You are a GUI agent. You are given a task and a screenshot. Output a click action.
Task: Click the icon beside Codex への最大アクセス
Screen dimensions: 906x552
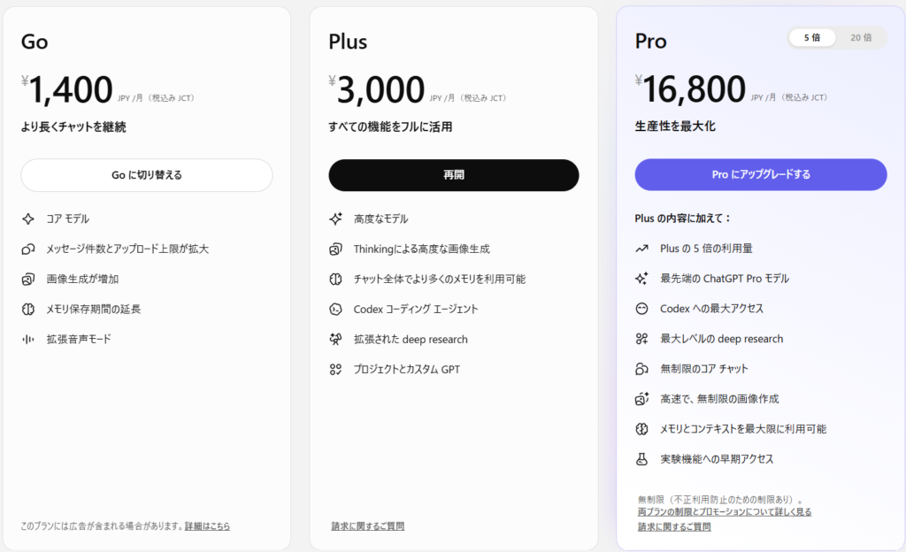tap(642, 309)
